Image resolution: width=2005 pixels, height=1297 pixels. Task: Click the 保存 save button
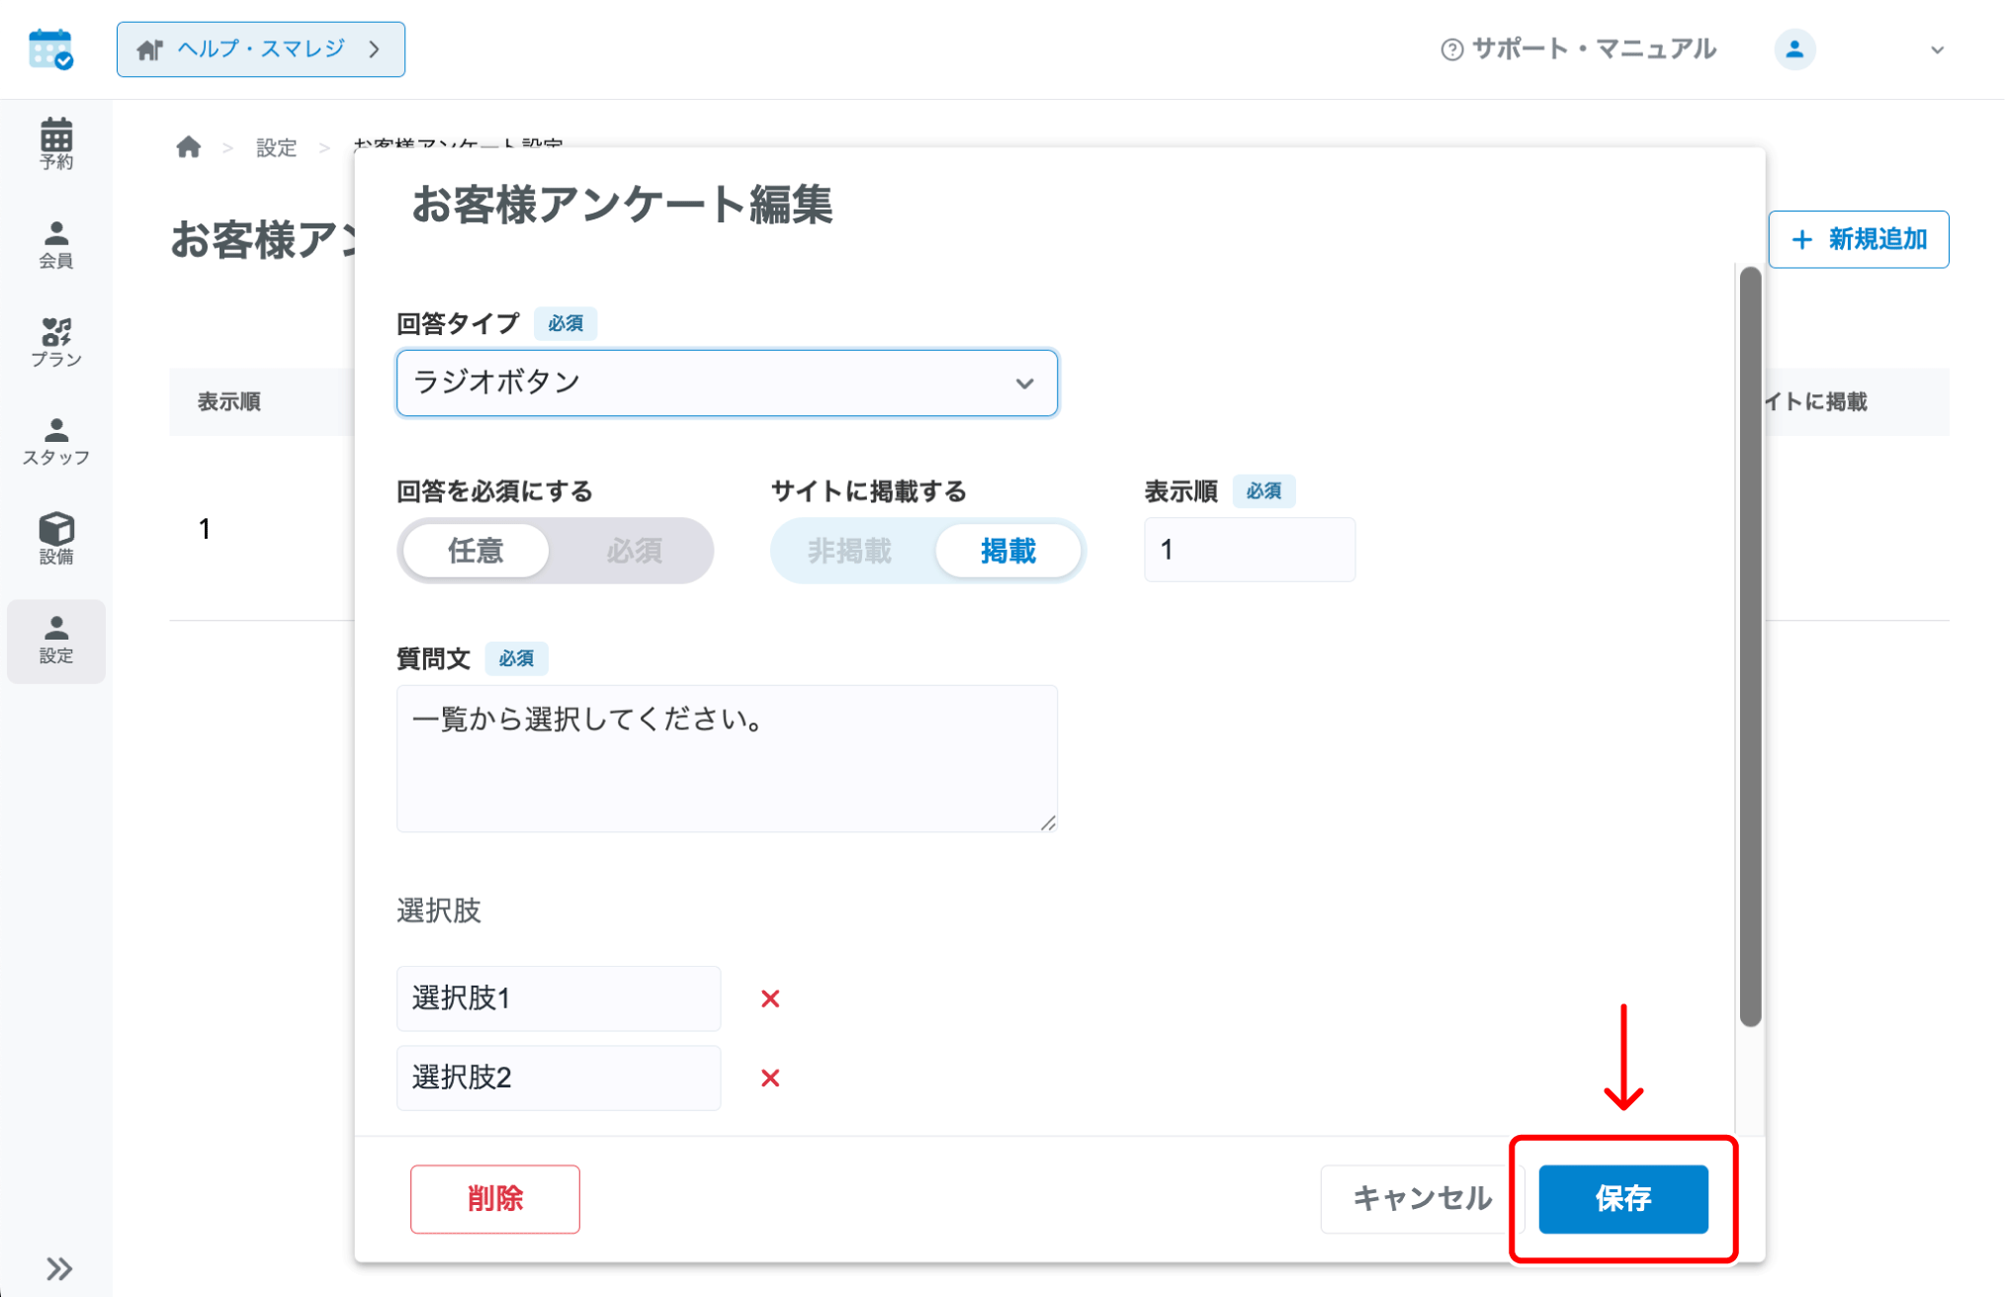(1622, 1198)
